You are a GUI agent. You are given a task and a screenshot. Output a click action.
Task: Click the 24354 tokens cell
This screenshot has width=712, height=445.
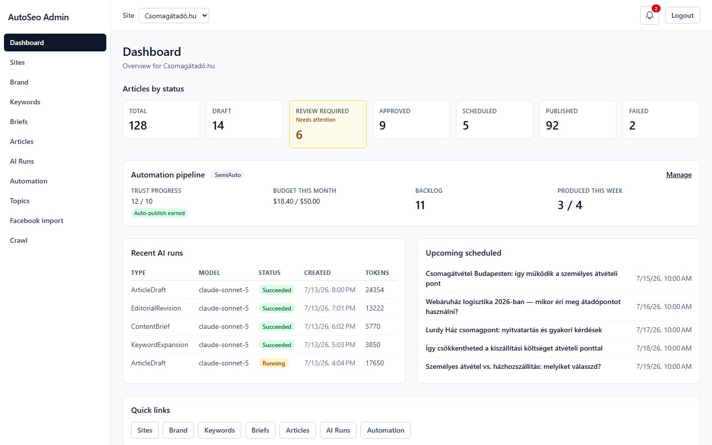pyautogui.click(x=375, y=290)
